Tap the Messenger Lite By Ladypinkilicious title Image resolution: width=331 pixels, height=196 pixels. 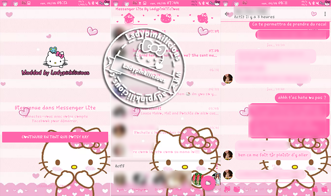(x=147, y=9)
